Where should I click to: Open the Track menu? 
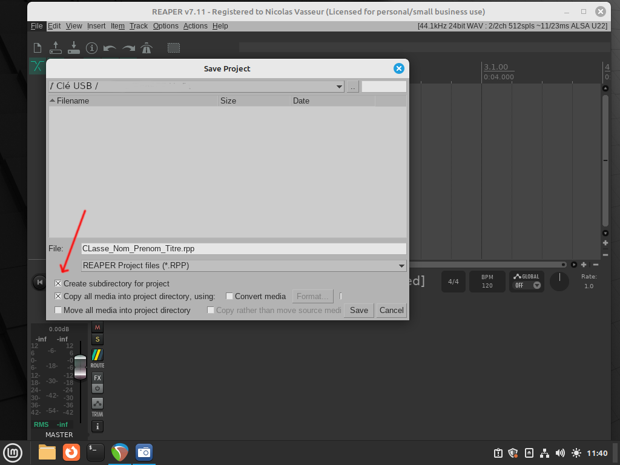click(x=139, y=26)
